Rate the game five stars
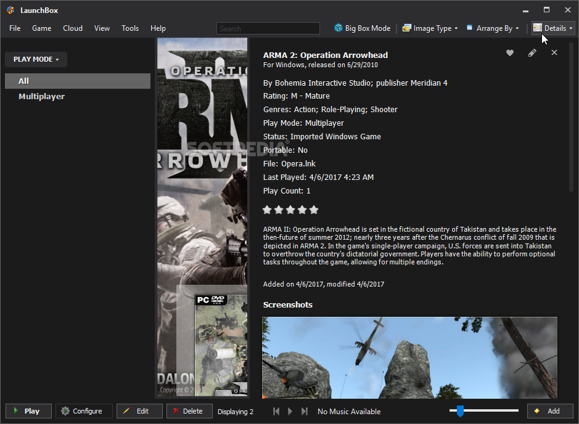Screen dimensions: 579x424 pyautogui.click(x=314, y=210)
